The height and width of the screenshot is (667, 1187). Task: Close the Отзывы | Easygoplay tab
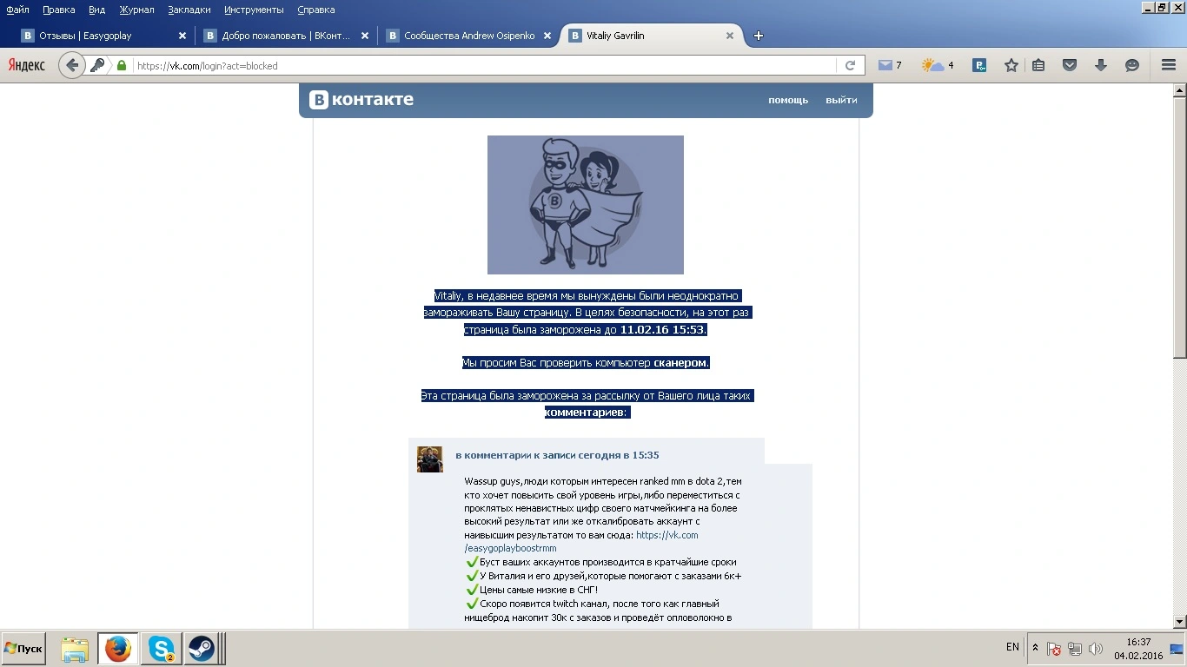182,36
